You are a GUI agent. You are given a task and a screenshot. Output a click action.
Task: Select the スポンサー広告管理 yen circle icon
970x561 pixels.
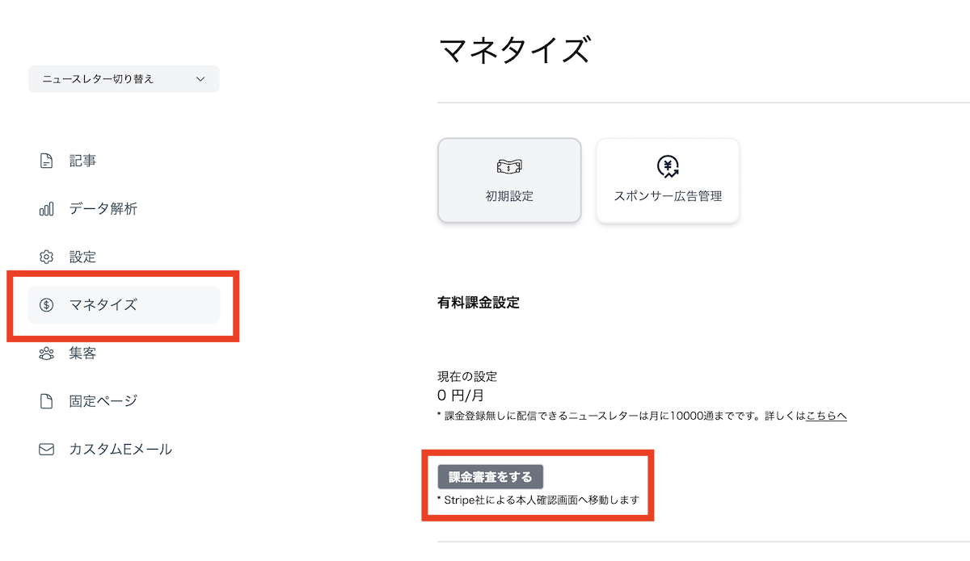pos(666,165)
